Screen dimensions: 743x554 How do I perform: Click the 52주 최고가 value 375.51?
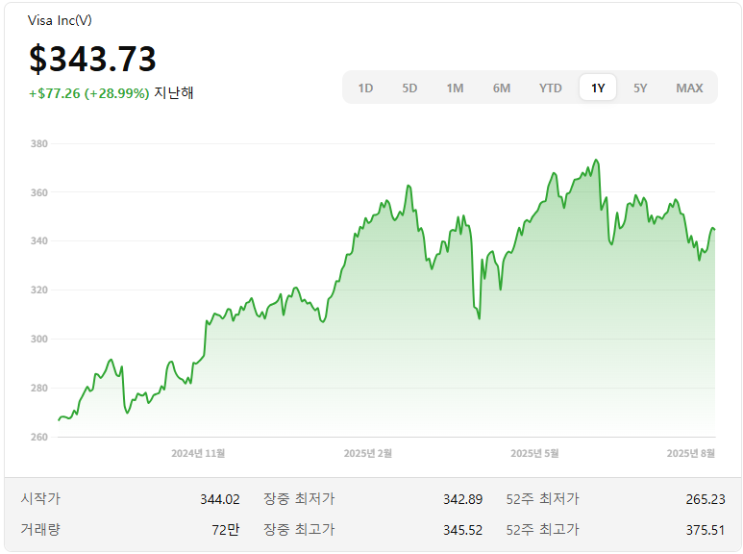(x=706, y=530)
